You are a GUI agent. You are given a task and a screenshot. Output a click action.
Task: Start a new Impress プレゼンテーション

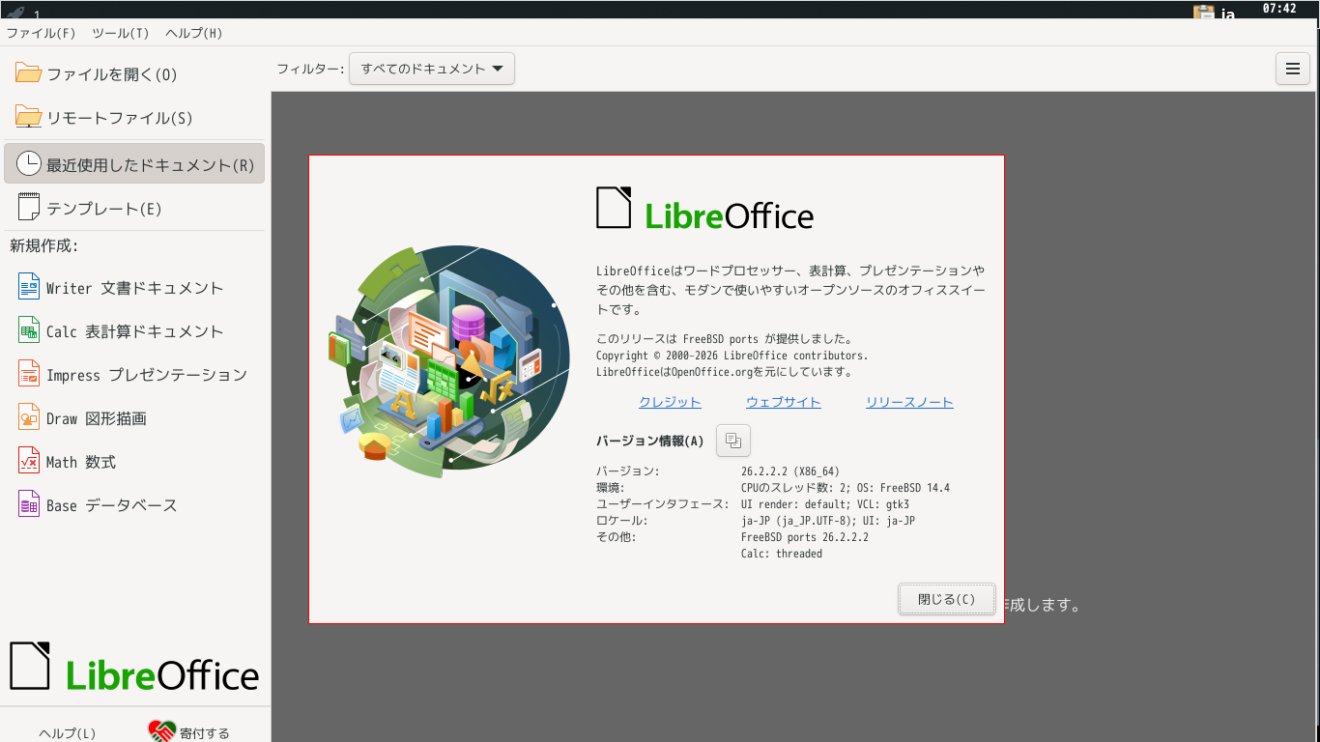click(x=134, y=375)
